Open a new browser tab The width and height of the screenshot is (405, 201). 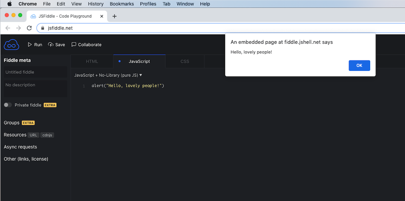coord(114,16)
